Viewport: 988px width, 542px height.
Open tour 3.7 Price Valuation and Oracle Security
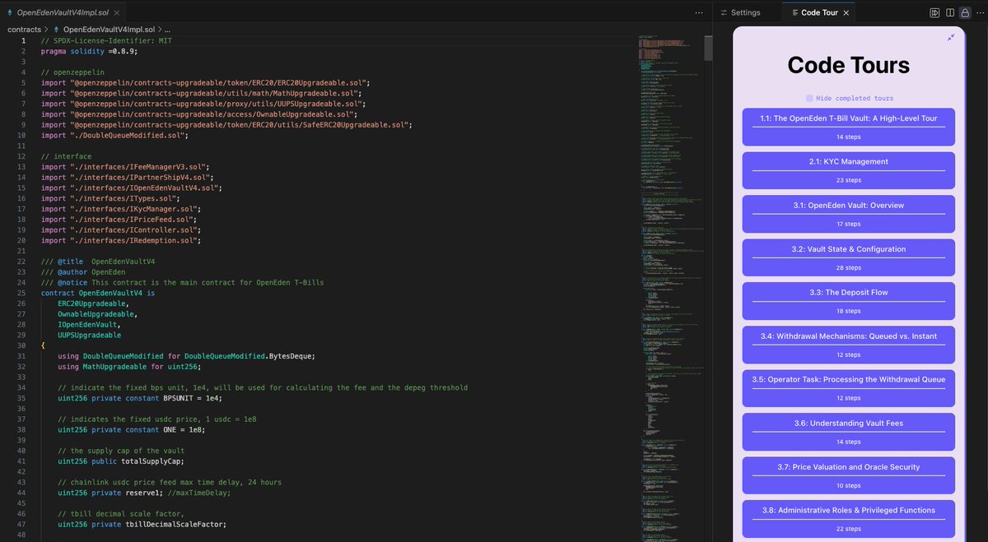(x=848, y=475)
